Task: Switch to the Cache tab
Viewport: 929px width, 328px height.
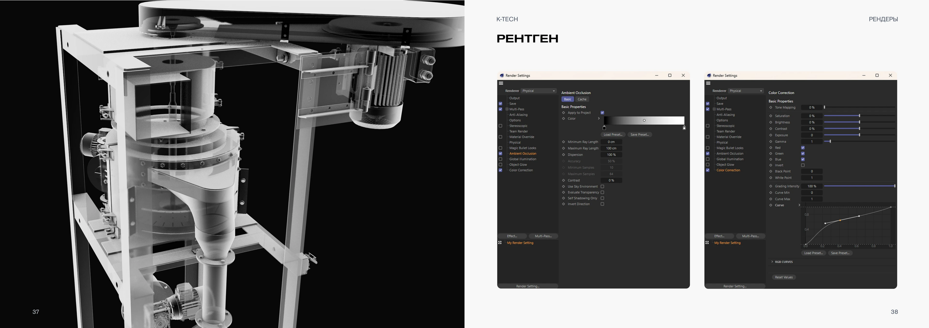Action: click(x=582, y=99)
